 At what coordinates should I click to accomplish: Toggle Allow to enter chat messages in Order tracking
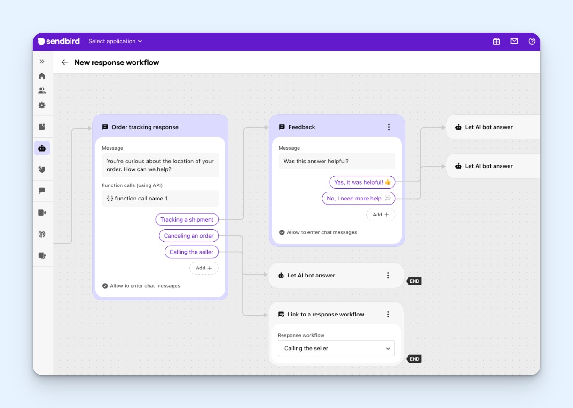pos(105,286)
